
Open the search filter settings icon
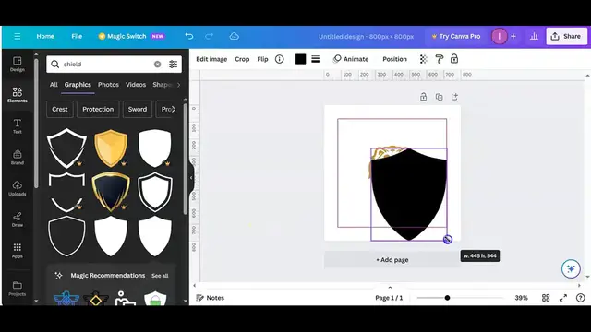(173, 65)
